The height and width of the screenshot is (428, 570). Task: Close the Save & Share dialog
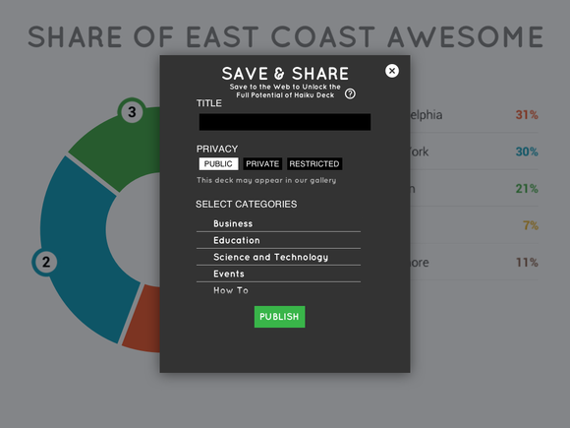[x=392, y=71]
